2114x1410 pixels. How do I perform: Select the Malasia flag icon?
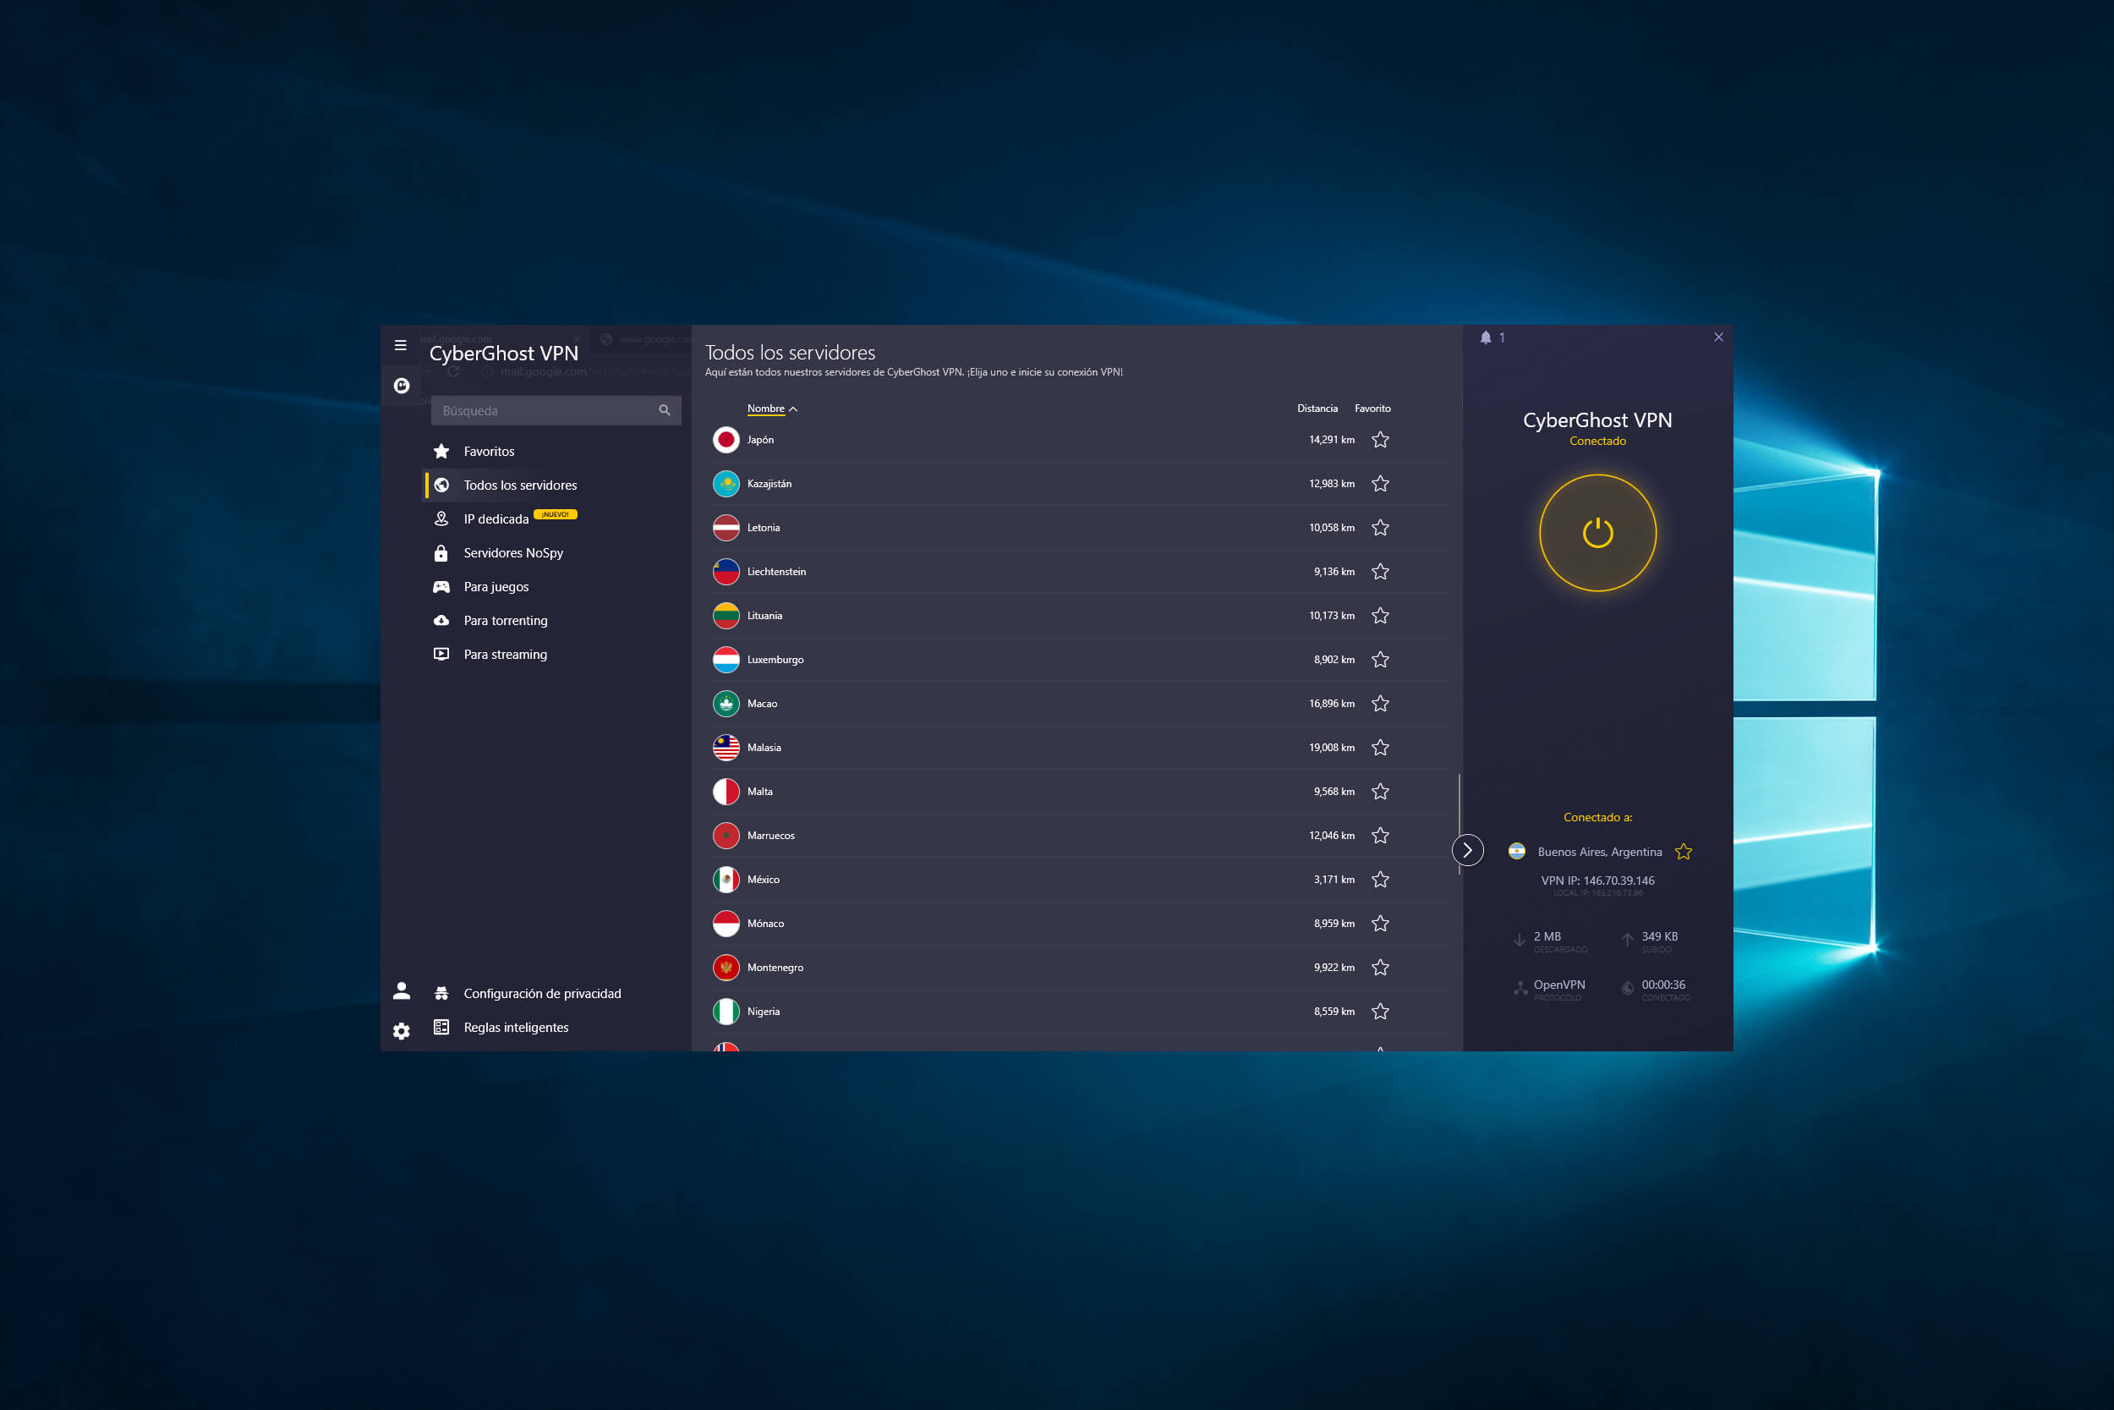[726, 749]
